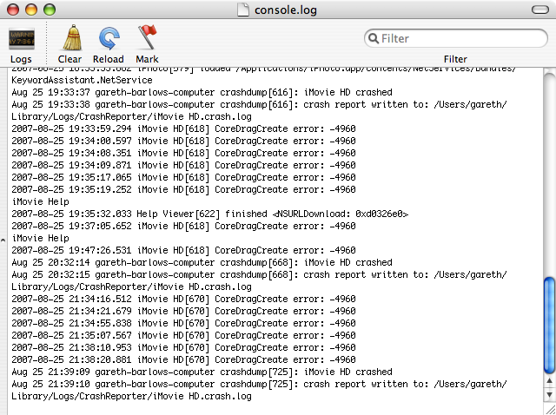
Task: Minimize the window with yellow button
Action: point(31,10)
